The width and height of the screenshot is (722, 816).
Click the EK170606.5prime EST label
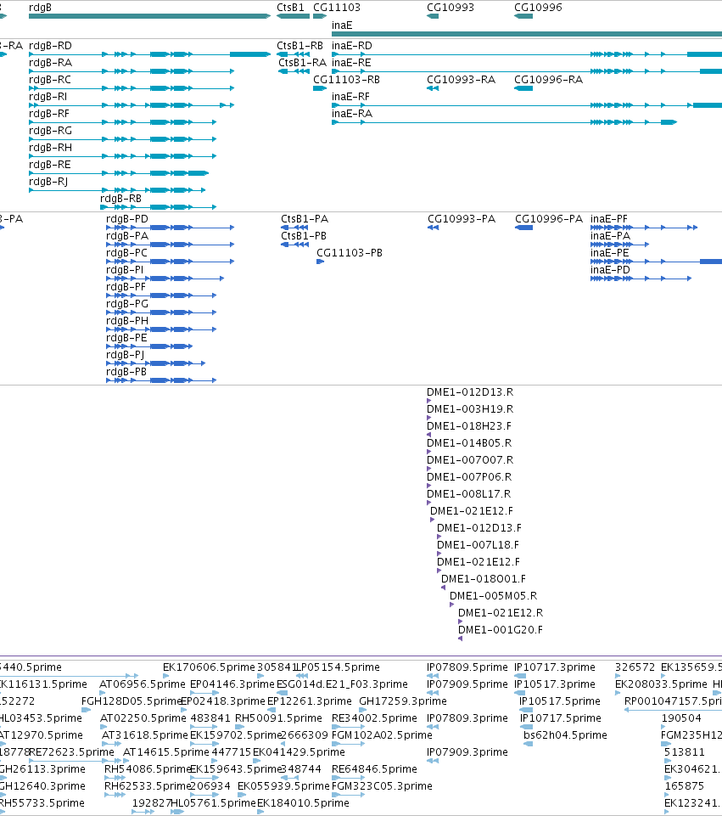point(209,667)
